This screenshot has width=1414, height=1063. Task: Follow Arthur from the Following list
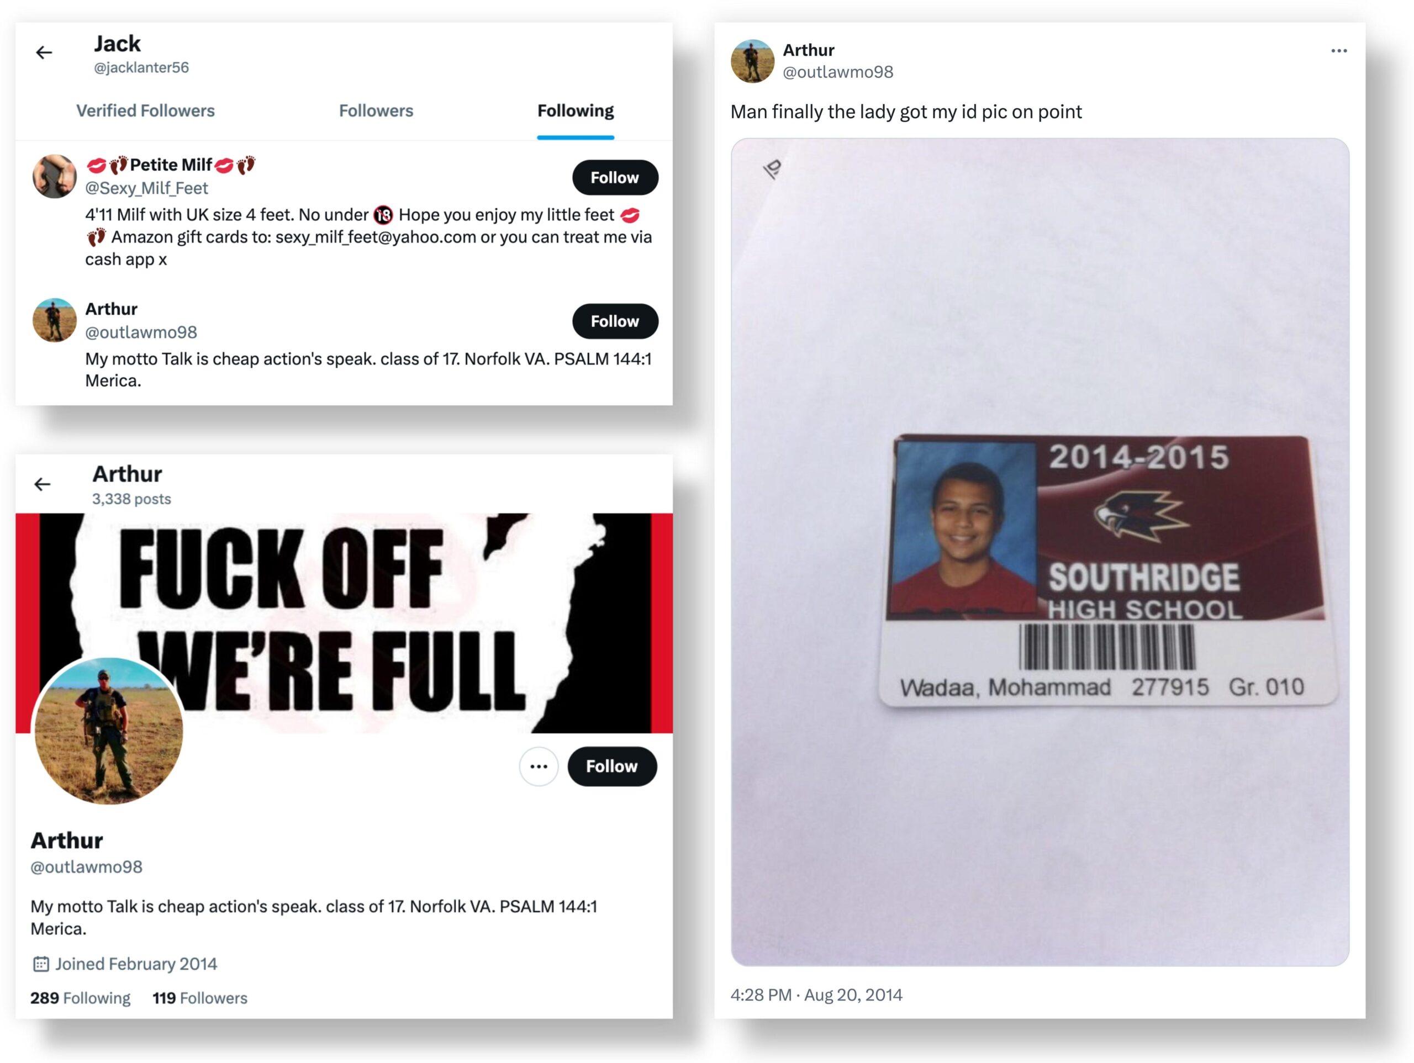coord(615,321)
